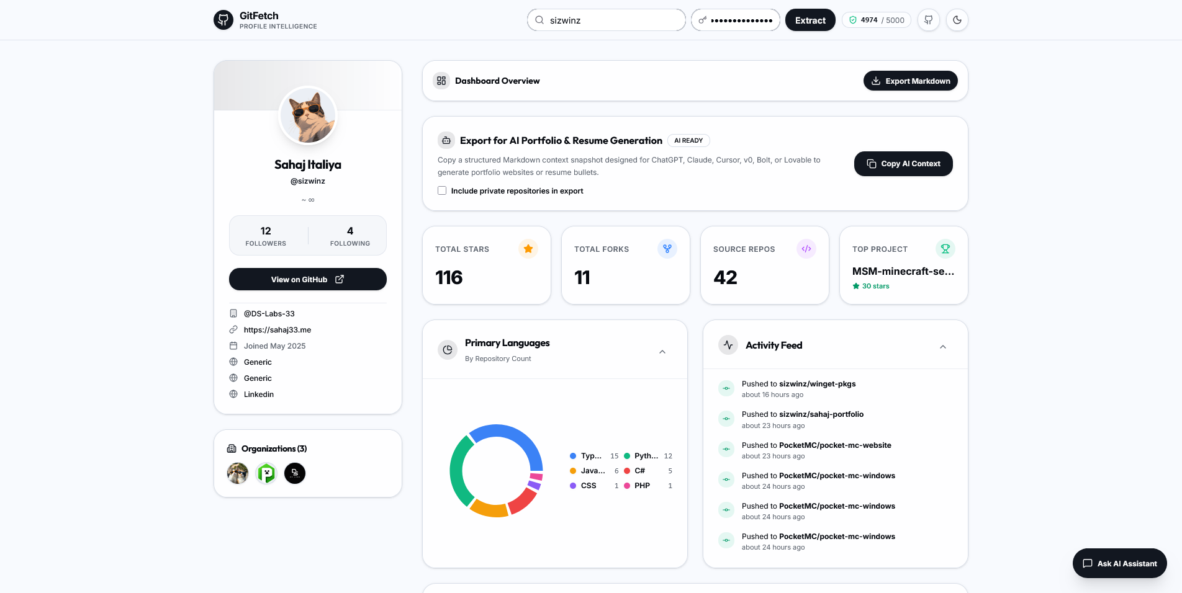Image resolution: width=1182 pixels, height=593 pixels.
Task: Click the Activity Feed pulse icon
Action: click(x=728, y=345)
